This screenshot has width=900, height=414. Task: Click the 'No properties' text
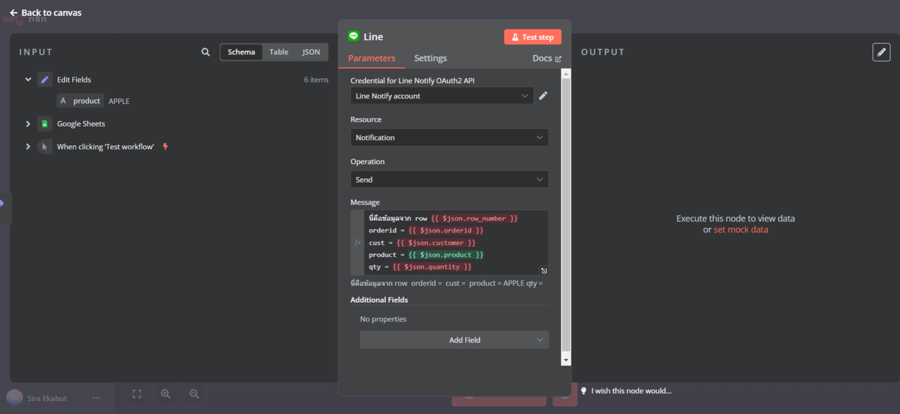[383, 319]
